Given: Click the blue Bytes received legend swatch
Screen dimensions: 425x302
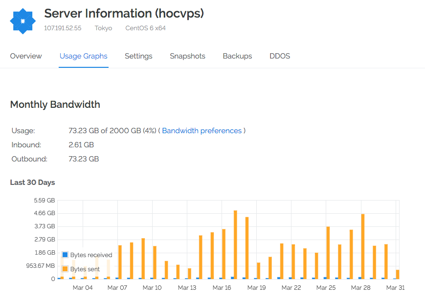Looking at the screenshot, I should (x=65, y=255).
